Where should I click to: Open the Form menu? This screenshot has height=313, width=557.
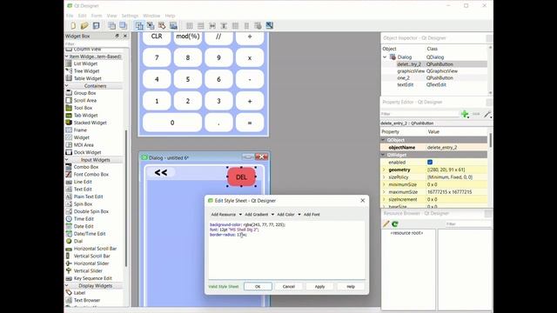(97, 16)
